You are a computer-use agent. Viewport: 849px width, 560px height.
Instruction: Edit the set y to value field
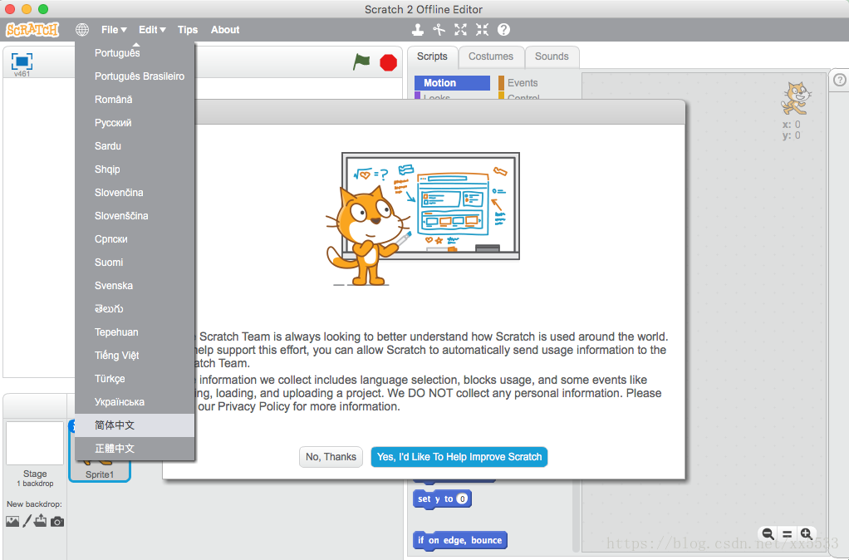[x=462, y=499]
